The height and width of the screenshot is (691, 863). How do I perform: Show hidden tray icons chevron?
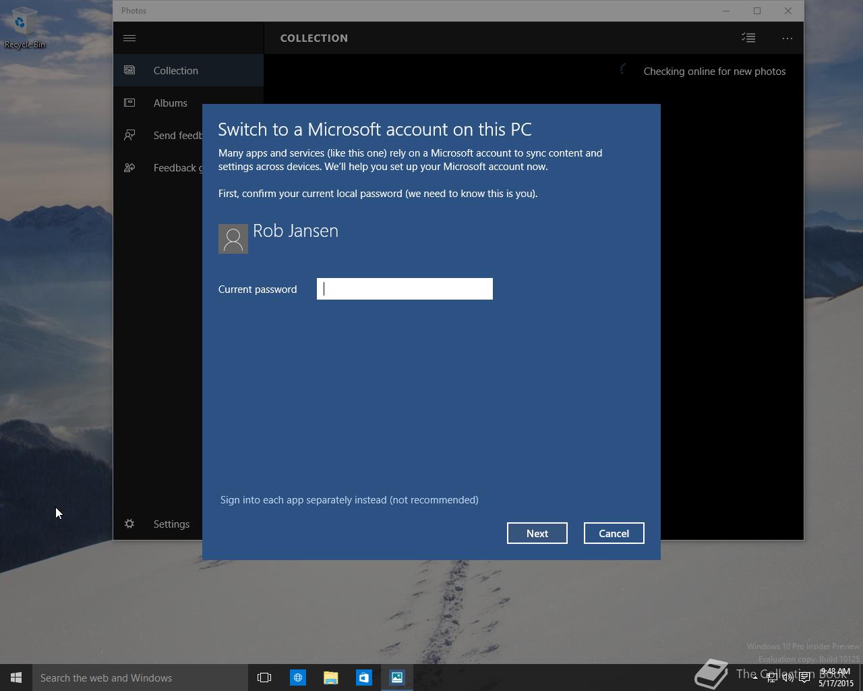tap(754, 678)
